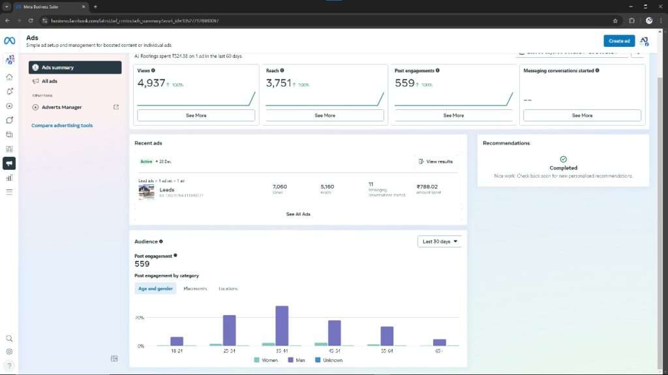View site information icon in address bar
This screenshot has width=668, height=375.
click(x=45, y=20)
